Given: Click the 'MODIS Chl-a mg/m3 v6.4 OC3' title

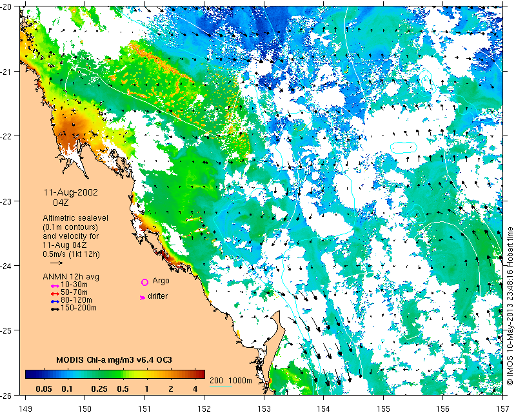Looking at the screenshot, I should coord(114,359).
